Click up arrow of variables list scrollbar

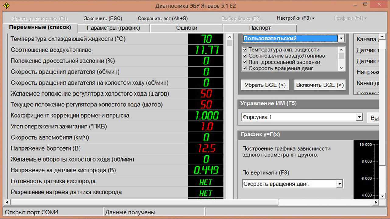[x=230, y=36]
